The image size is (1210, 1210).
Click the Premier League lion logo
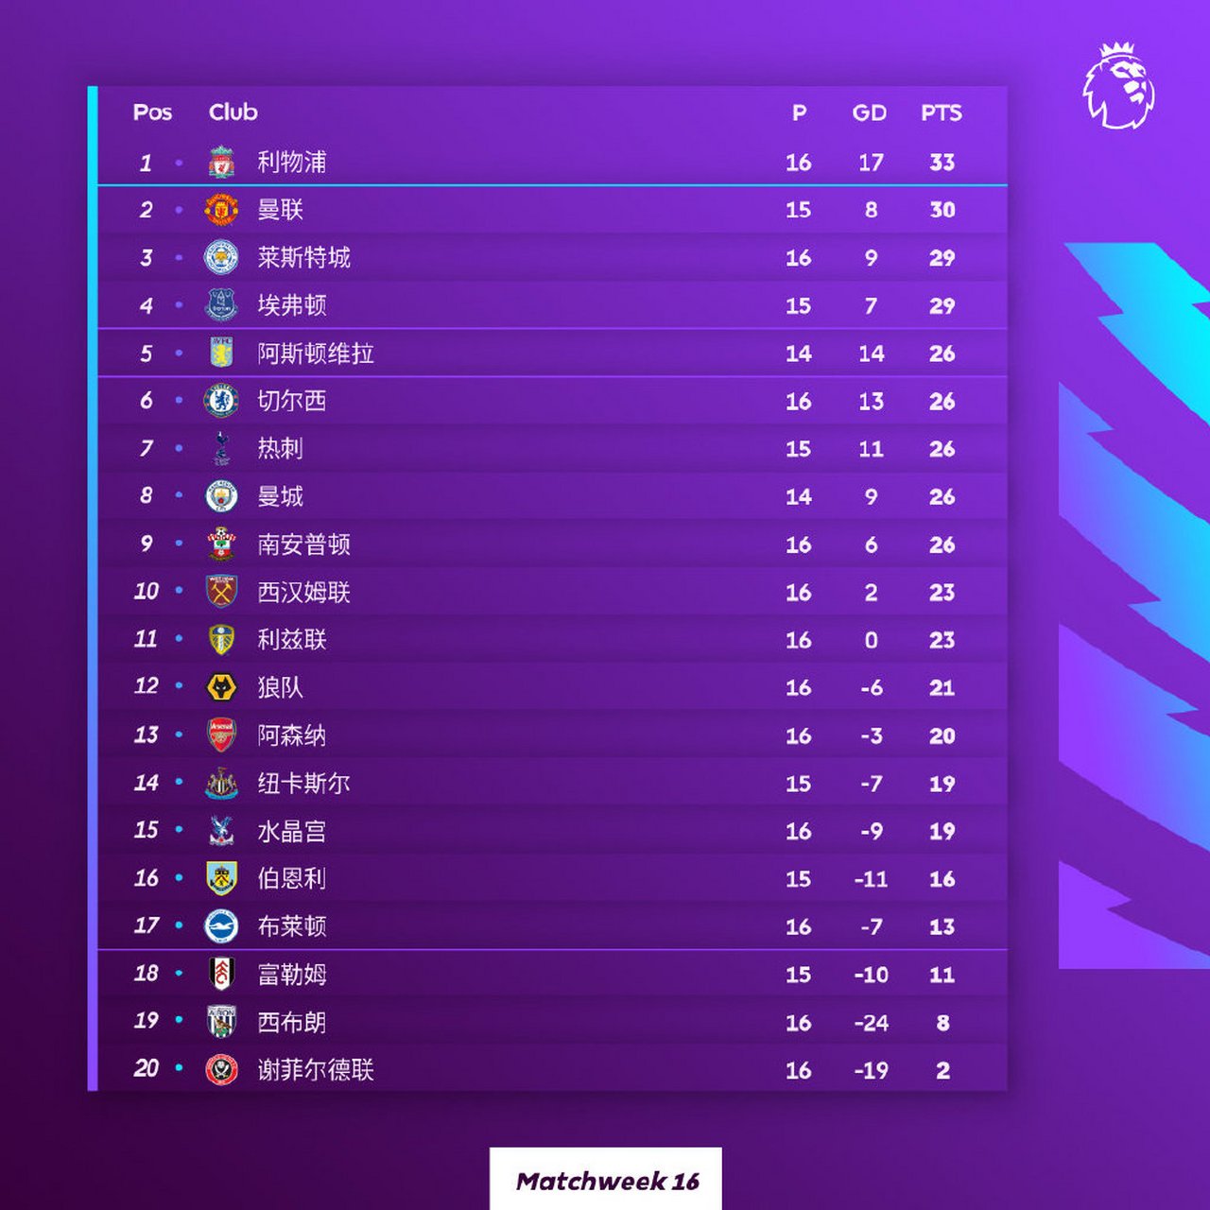(x=1118, y=85)
